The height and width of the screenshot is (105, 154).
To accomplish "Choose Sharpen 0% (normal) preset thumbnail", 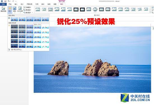I will click(x=30, y=19).
